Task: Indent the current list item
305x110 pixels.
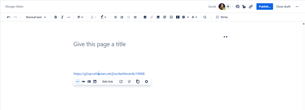Action: click(x=135, y=17)
